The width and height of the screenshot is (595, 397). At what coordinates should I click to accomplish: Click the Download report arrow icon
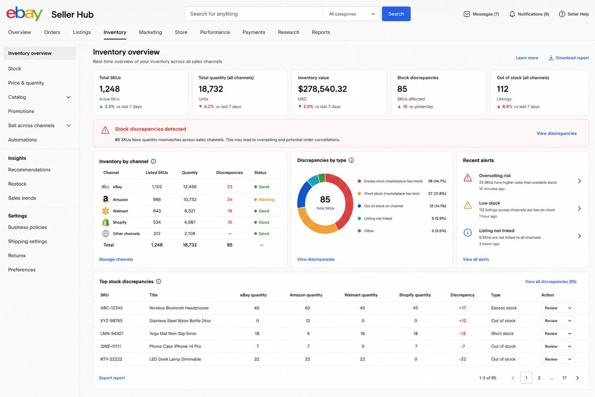[x=551, y=58]
